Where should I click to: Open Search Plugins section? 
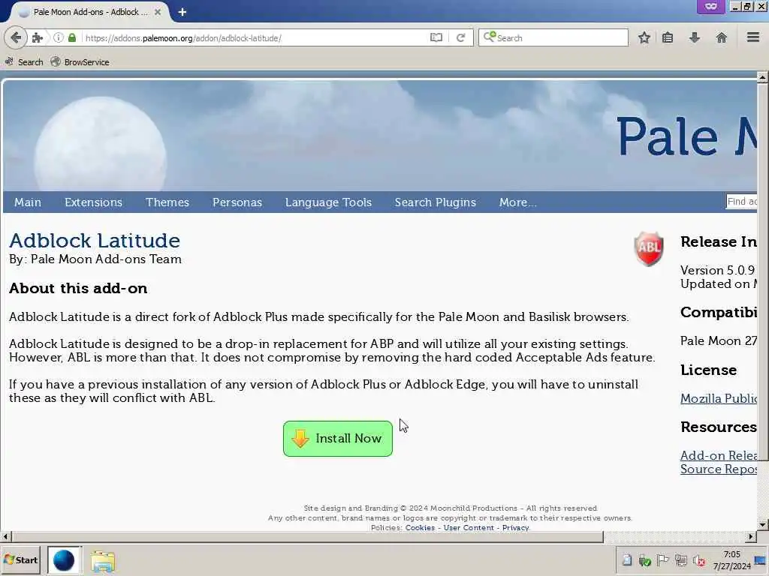tap(436, 202)
